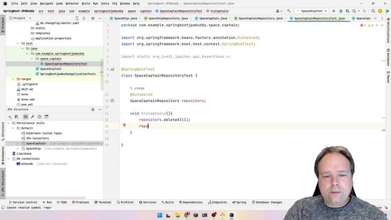Expand the SpaceShip entity node

tap(18, 148)
